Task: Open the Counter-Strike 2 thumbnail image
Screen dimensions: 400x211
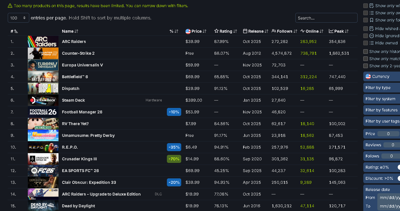Action: click(43, 53)
